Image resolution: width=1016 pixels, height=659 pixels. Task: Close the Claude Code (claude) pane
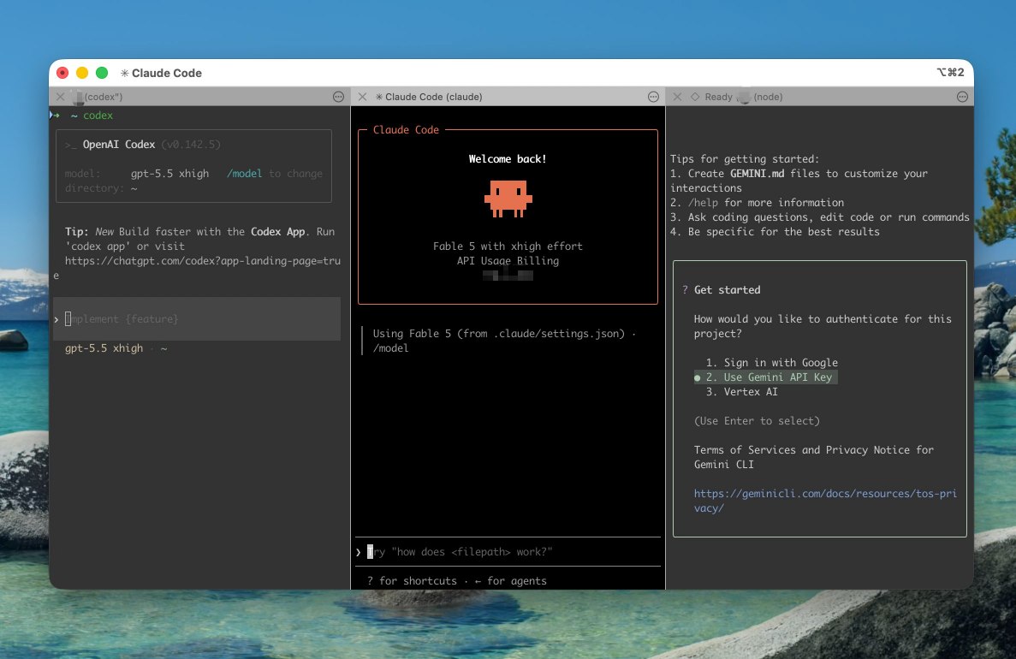pos(362,97)
